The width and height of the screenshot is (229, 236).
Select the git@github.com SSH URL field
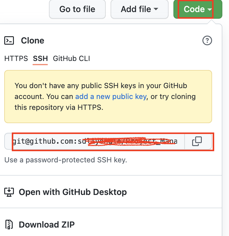(x=95, y=141)
